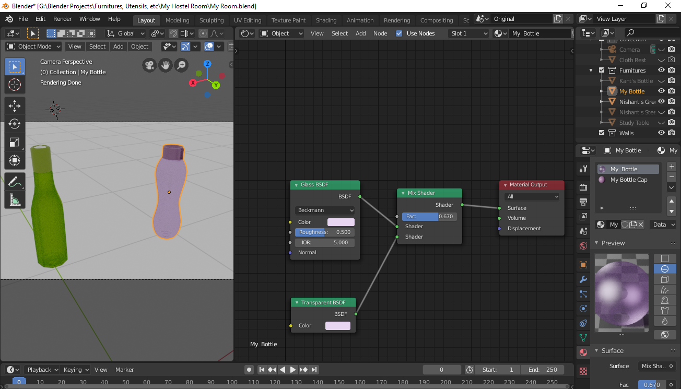Click the preview world globe icon
Screen dimensions: 681x389
coord(665,335)
